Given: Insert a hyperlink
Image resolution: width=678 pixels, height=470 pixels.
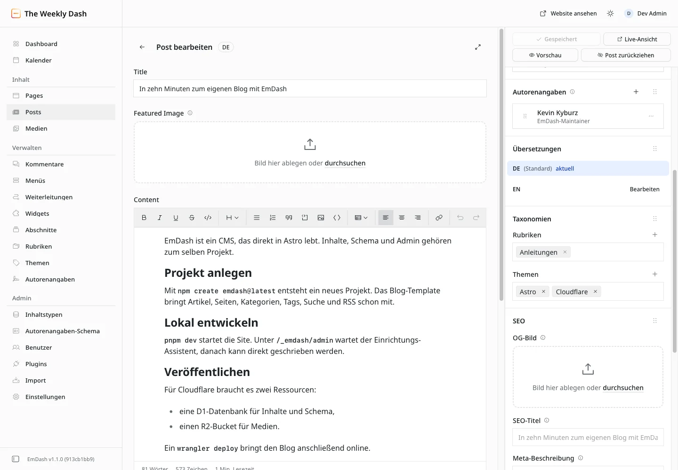Looking at the screenshot, I should coord(439,218).
